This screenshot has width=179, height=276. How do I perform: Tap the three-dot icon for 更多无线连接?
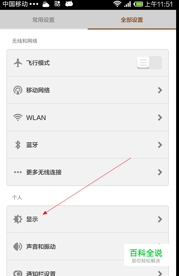pos(18,172)
